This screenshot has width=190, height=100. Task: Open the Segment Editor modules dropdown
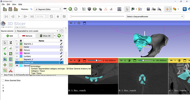pyautogui.click(x=48, y=9)
